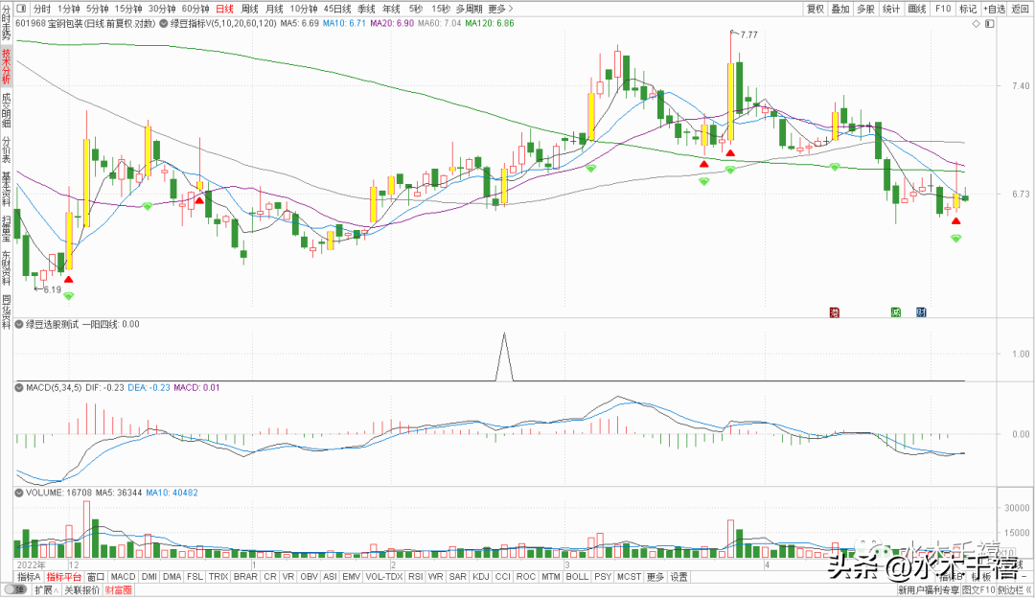Click the round icon beside 绿豆选股测试
Screen dimensions: 1035x598
[19, 324]
